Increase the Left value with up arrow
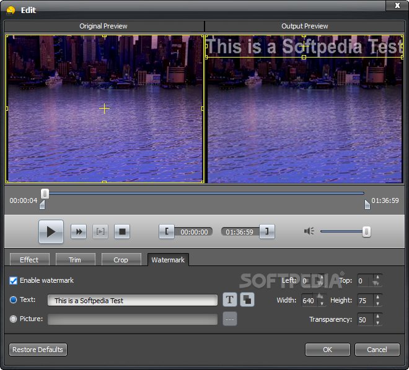The height and width of the screenshot is (370, 409). (322, 278)
